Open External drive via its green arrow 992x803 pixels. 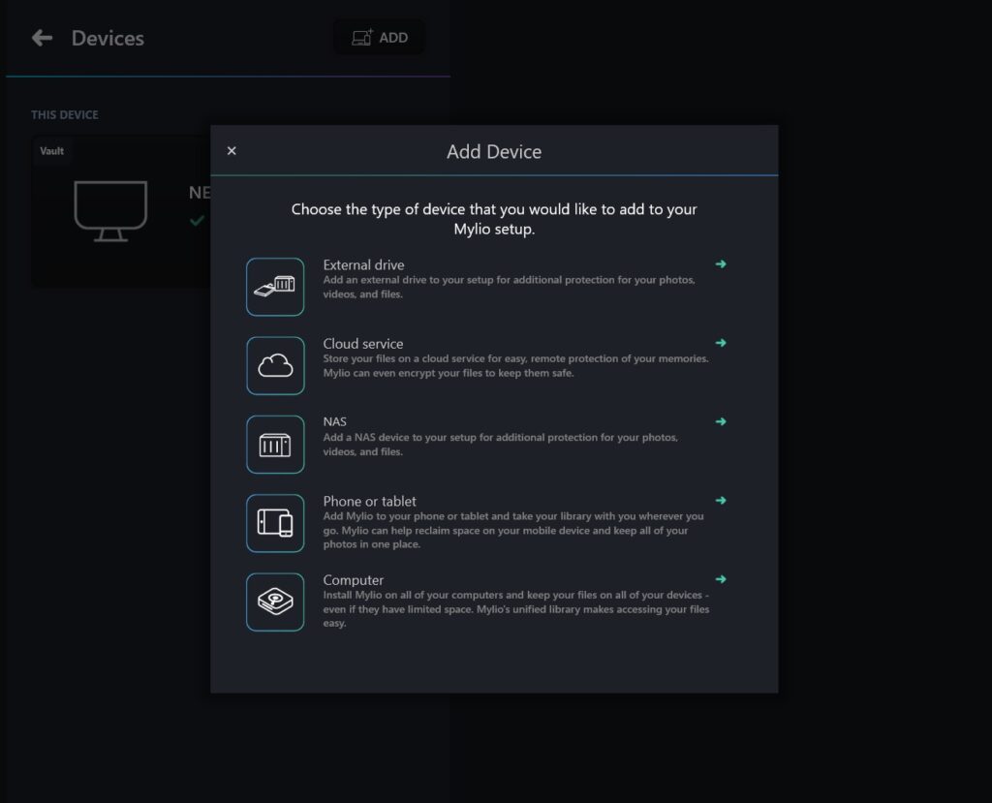(x=720, y=263)
